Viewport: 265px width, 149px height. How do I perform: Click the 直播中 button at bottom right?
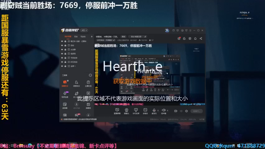click(x=196, y=111)
